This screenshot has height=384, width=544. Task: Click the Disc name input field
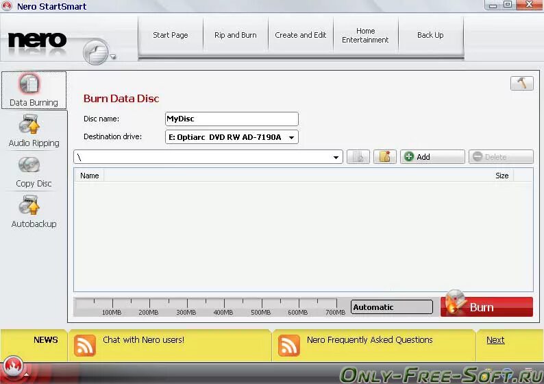232,119
